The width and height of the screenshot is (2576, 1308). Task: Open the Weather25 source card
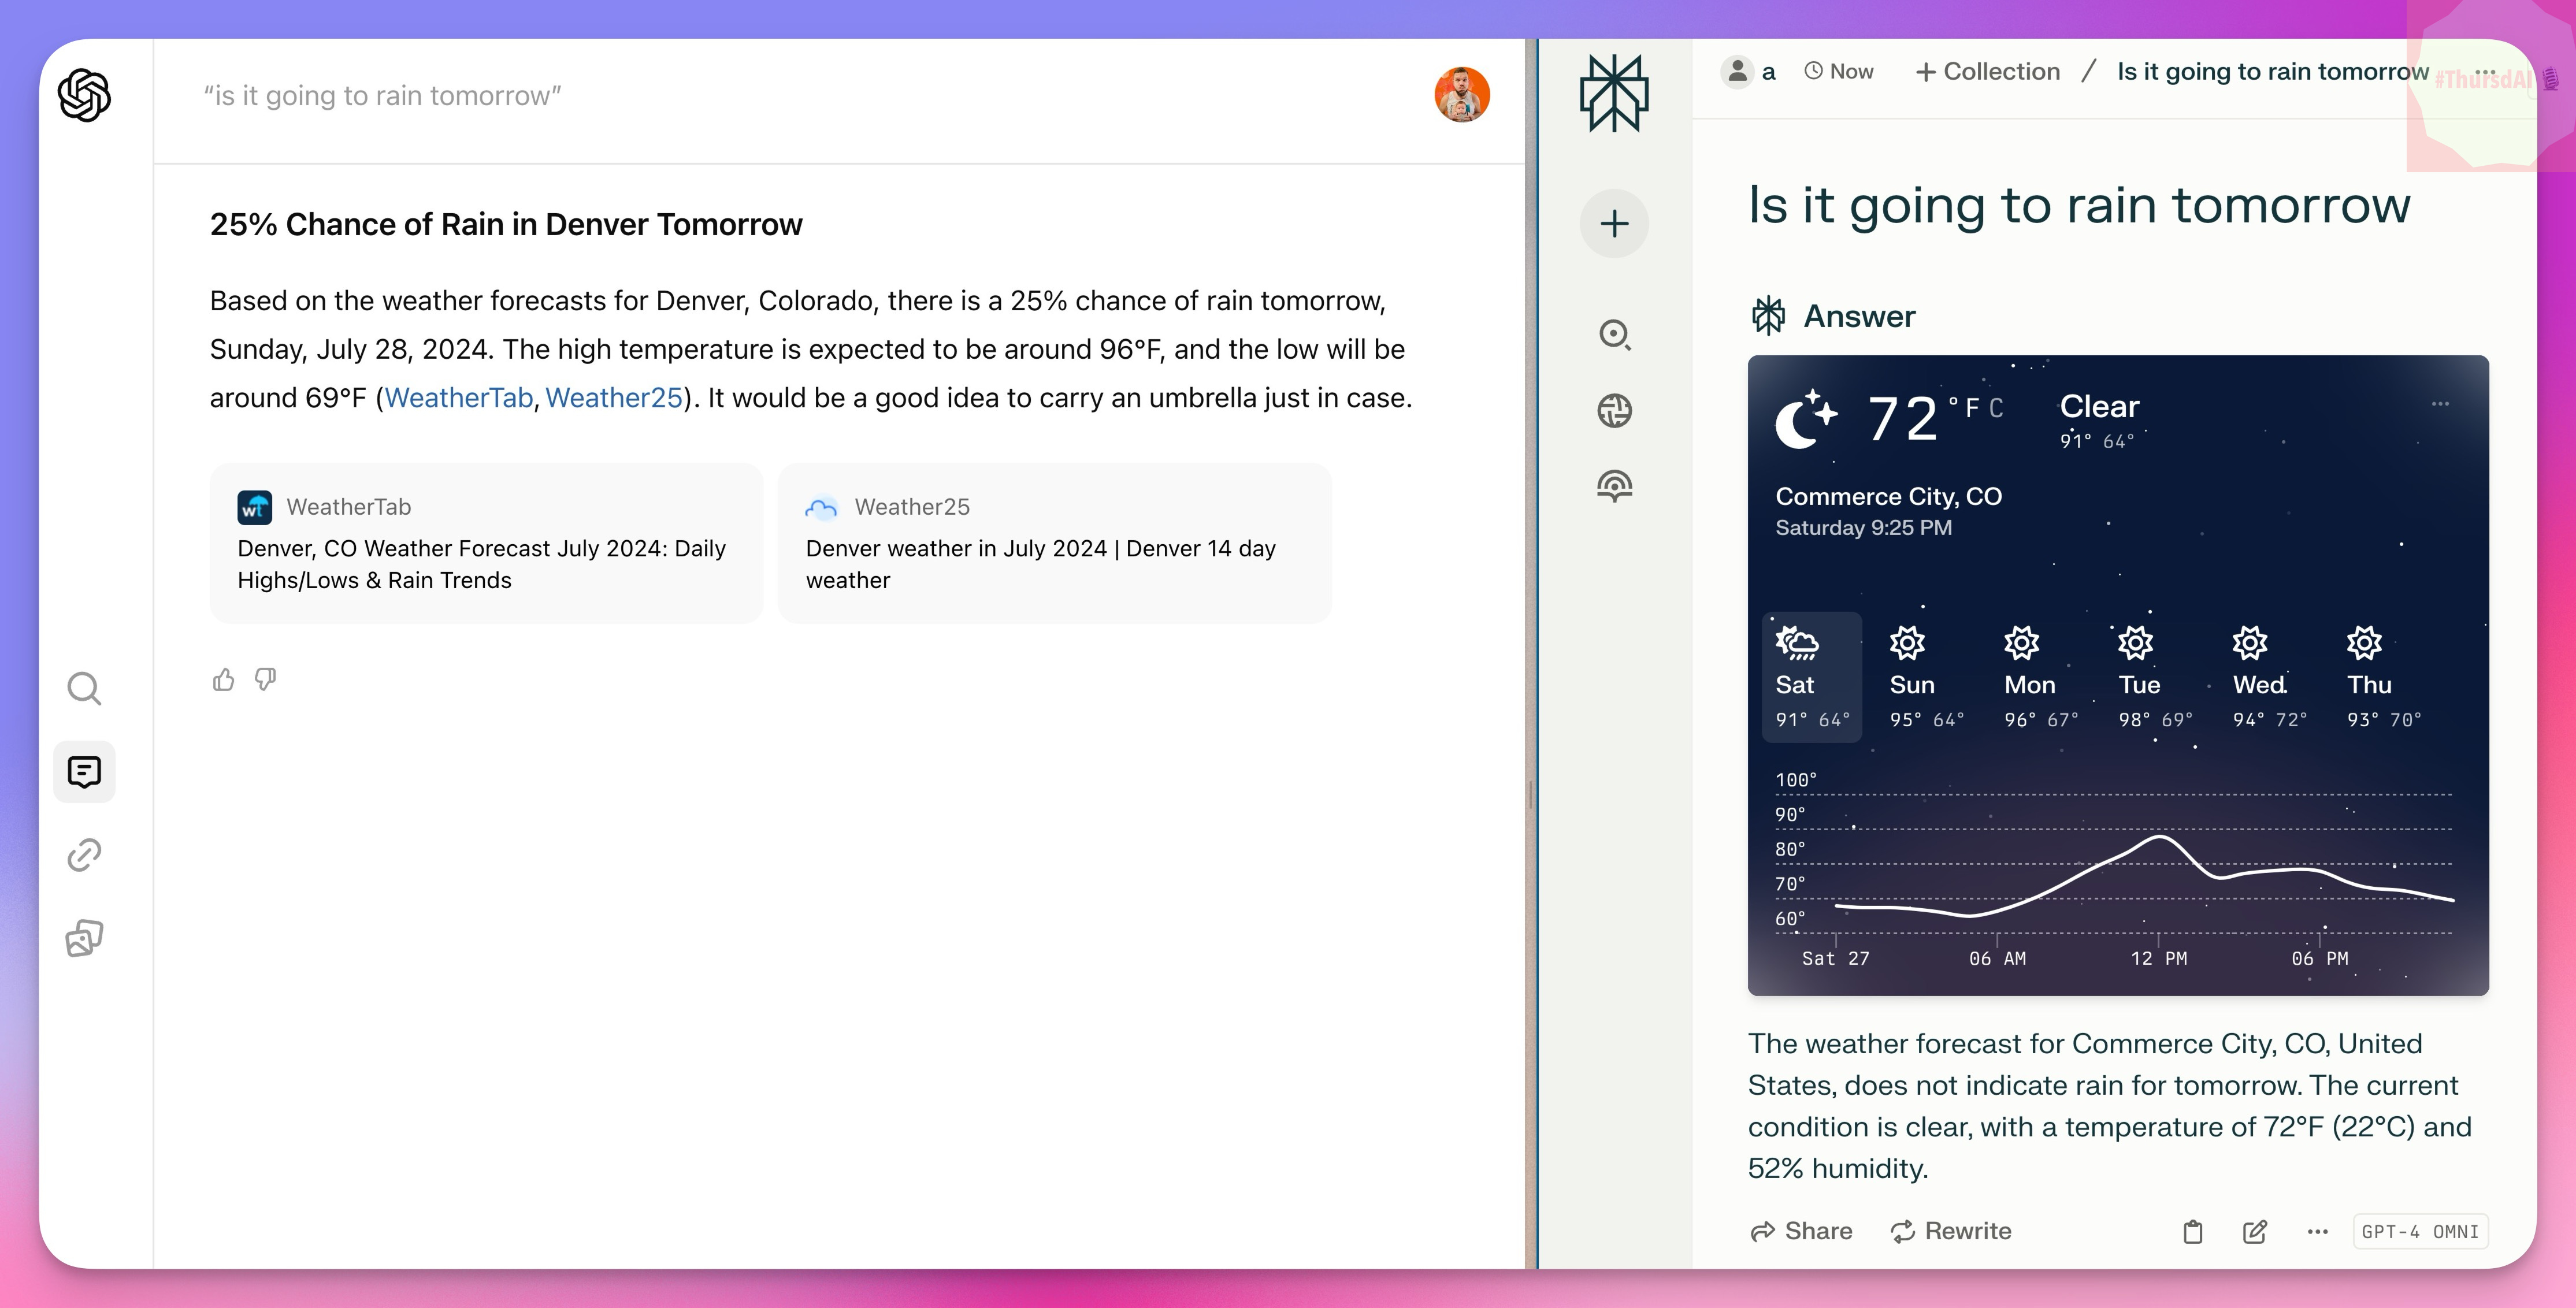tap(1054, 543)
